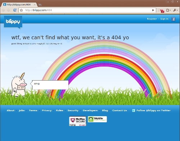Open the page menu icon
The height and width of the screenshot is (141, 180).
pyautogui.click(x=168, y=10)
